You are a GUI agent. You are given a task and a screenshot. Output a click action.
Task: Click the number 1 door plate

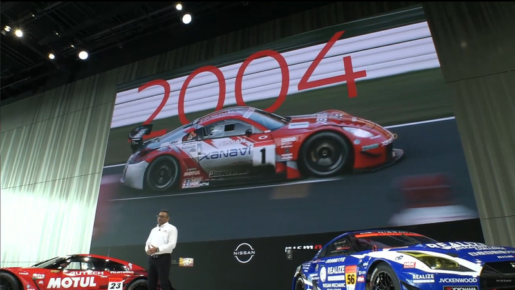pyautogui.click(x=263, y=156)
